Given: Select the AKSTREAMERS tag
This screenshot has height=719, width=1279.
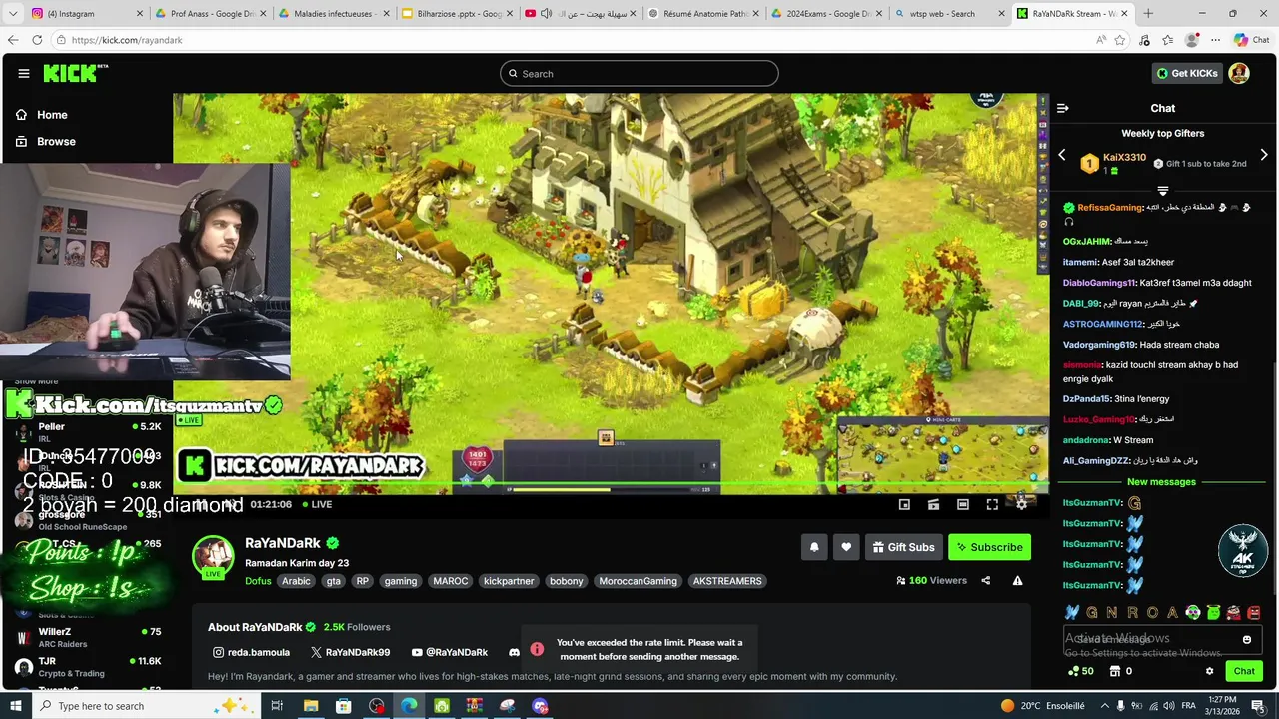Looking at the screenshot, I should click(x=727, y=581).
